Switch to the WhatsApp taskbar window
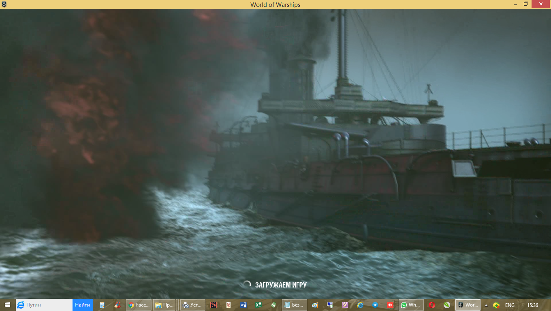 point(411,305)
